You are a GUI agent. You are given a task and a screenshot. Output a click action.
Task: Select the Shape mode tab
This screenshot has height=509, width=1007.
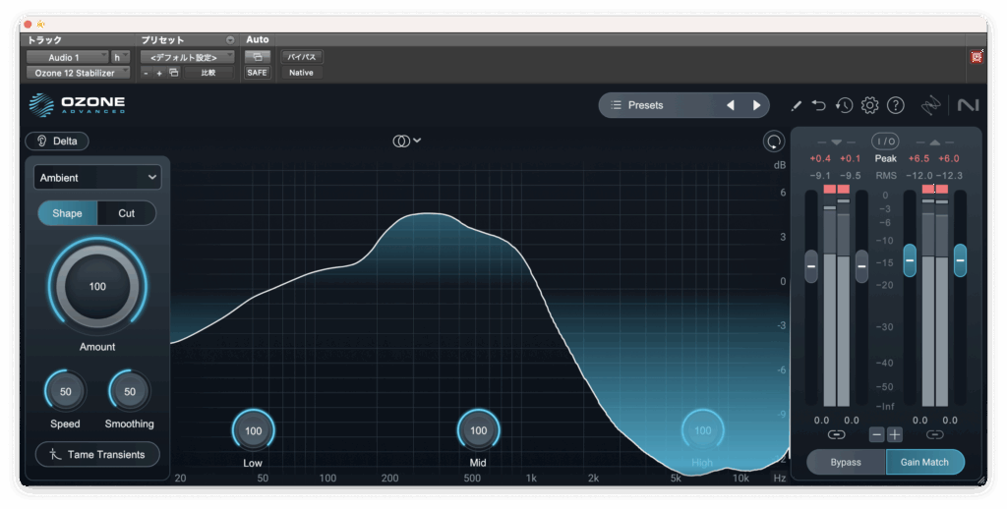coord(68,213)
